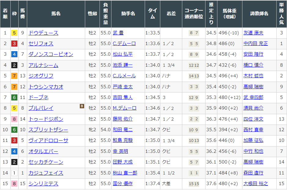Viewport: 287px width, 190px height.
Task: Click the pink frame 8 badge for シンリミテス
Action: click(14, 184)
